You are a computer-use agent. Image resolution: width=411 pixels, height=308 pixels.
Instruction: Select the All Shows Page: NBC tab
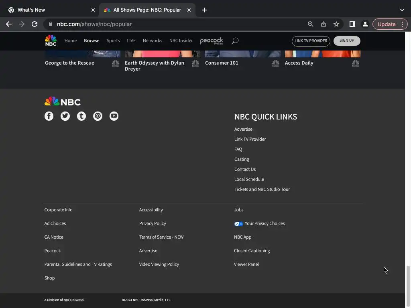point(147,10)
